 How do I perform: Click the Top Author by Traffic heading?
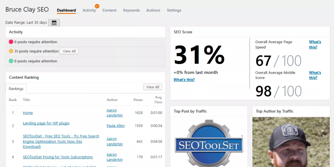click(x=275, y=111)
